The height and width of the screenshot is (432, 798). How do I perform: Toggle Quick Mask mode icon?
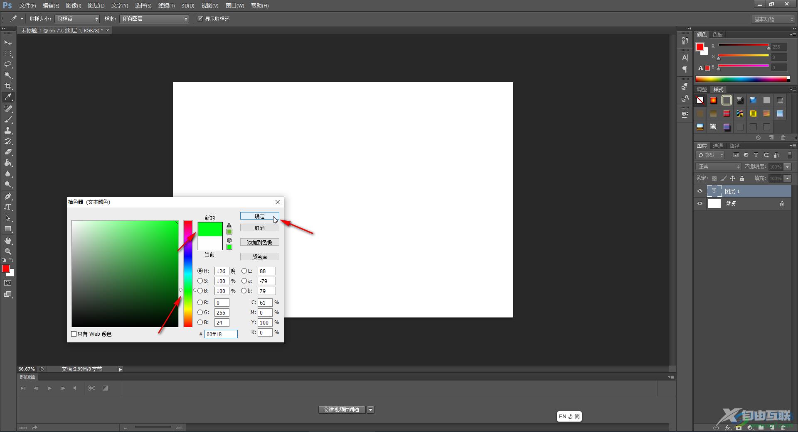tap(8, 283)
